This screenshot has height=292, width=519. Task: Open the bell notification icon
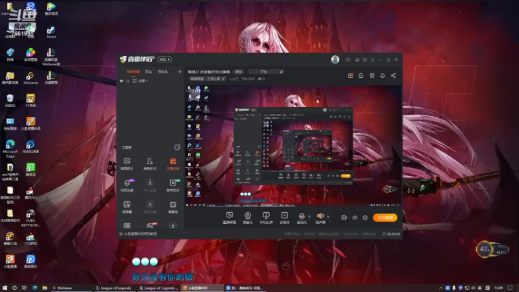click(x=382, y=75)
